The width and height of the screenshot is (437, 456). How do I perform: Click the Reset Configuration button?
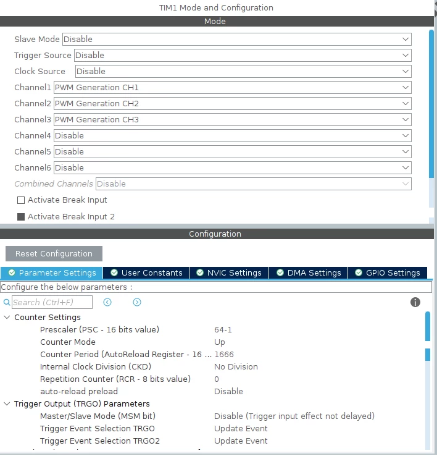click(x=54, y=253)
